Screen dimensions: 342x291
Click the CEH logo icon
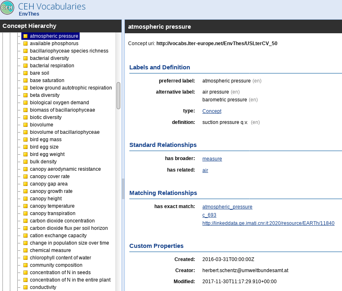tap(7, 8)
